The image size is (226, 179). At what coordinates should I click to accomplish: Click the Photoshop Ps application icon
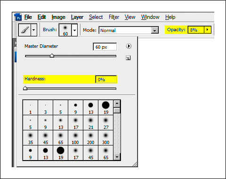pyautogui.click(x=18, y=17)
